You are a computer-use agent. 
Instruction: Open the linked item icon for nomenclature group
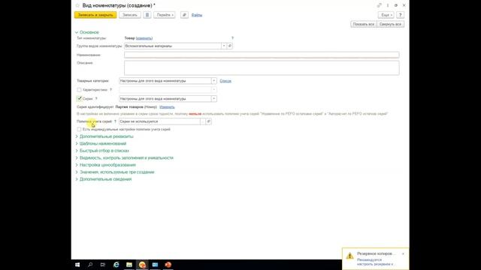[230, 46]
